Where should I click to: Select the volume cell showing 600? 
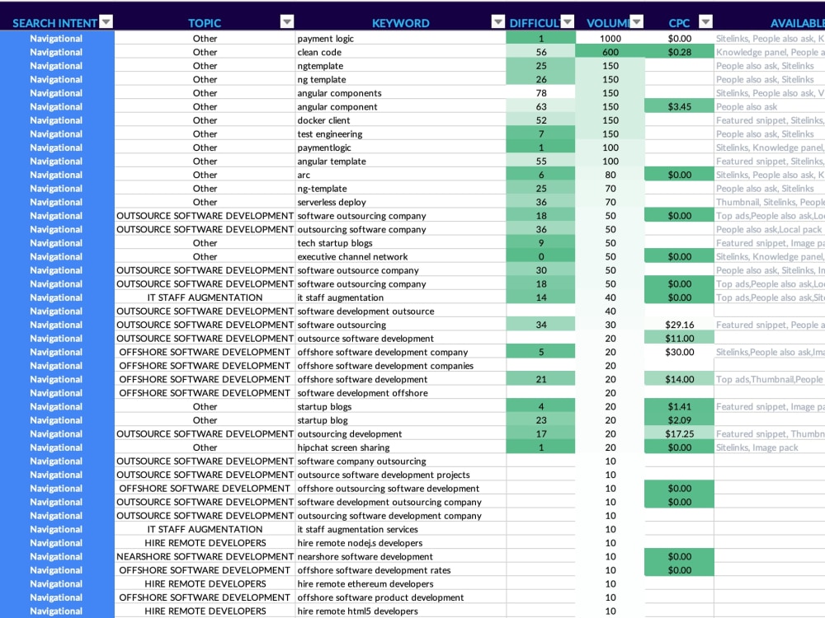click(x=610, y=52)
